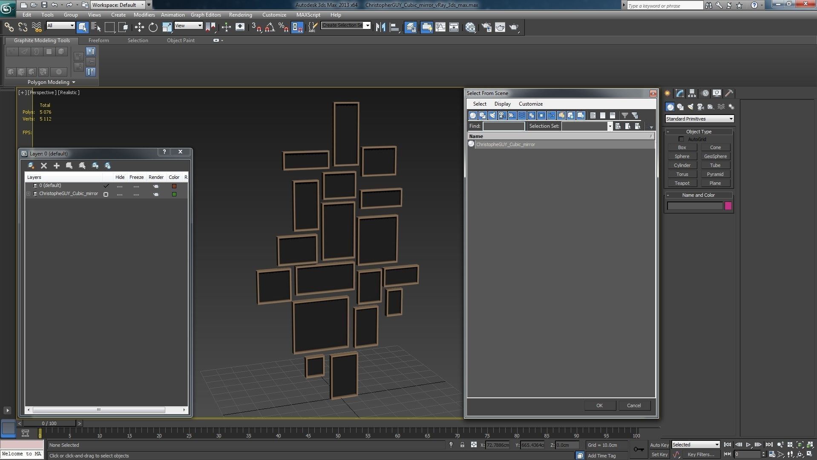
Task: Toggle the 3D Snaps icon
Action: coord(256,27)
